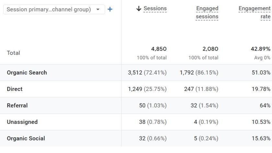Image resolution: width=272 pixels, height=153 pixels.
Task: Click Organic Search sessions value 3,512
Action: 135,72
